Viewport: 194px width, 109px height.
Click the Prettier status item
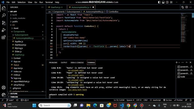(x=178, y=100)
